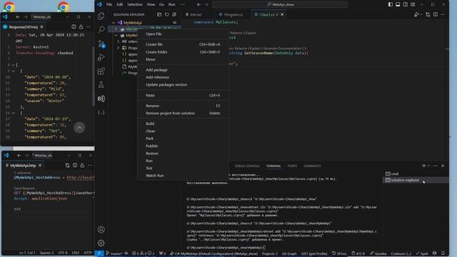Image resolution: width=457 pixels, height=257 pixels.
Task: Expand the MyClasses project node
Action: click(x=116, y=29)
